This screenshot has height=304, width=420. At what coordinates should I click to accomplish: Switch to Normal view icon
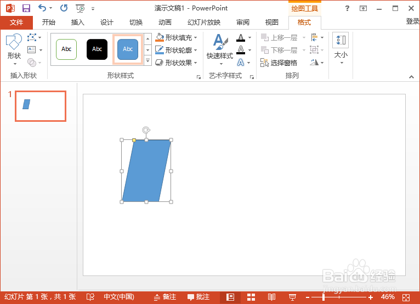pyautogui.click(x=230, y=297)
